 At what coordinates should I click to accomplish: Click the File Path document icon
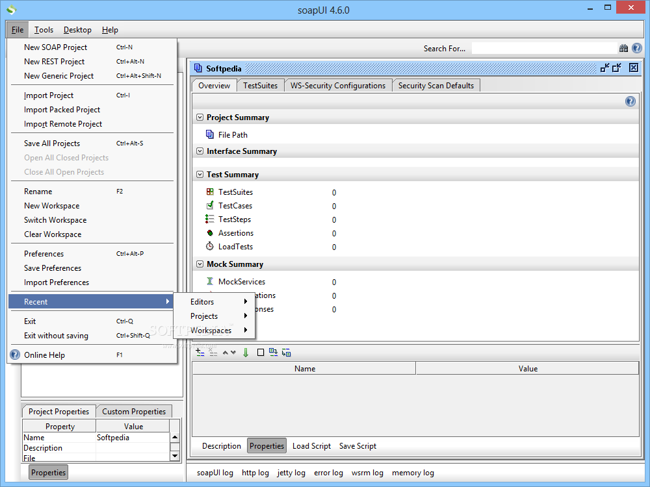point(210,134)
